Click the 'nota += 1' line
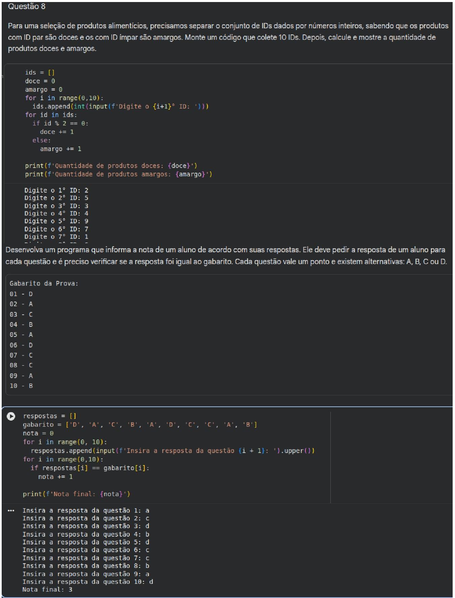The height and width of the screenshot is (598, 455). 55,477
